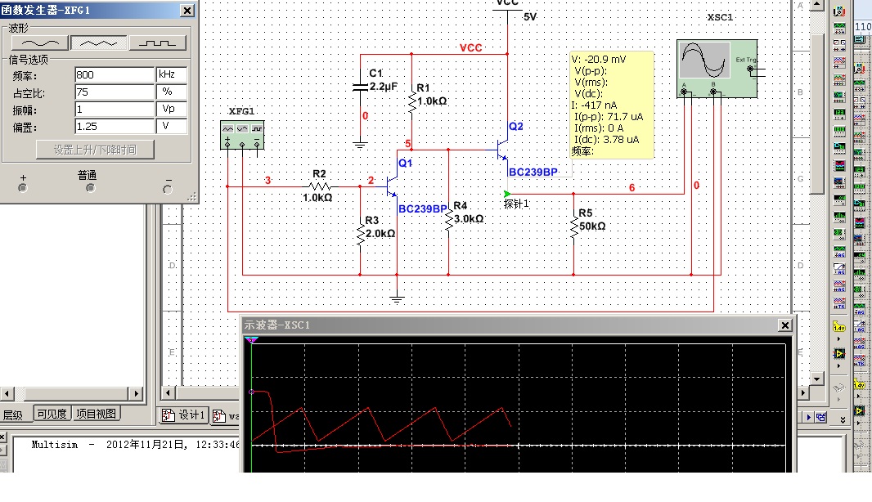Viewport: 872px width, 502px height.
Task: Choose the Agilent Multimeter instrument icon
Action: point(839,268)
